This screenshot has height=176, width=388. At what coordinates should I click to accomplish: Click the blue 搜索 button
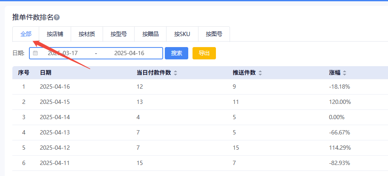[176, 53]
